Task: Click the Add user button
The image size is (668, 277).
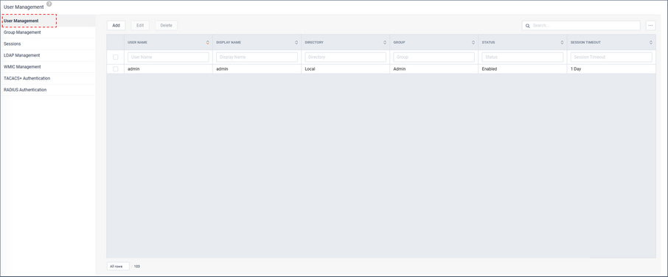Action: (116, 26)
